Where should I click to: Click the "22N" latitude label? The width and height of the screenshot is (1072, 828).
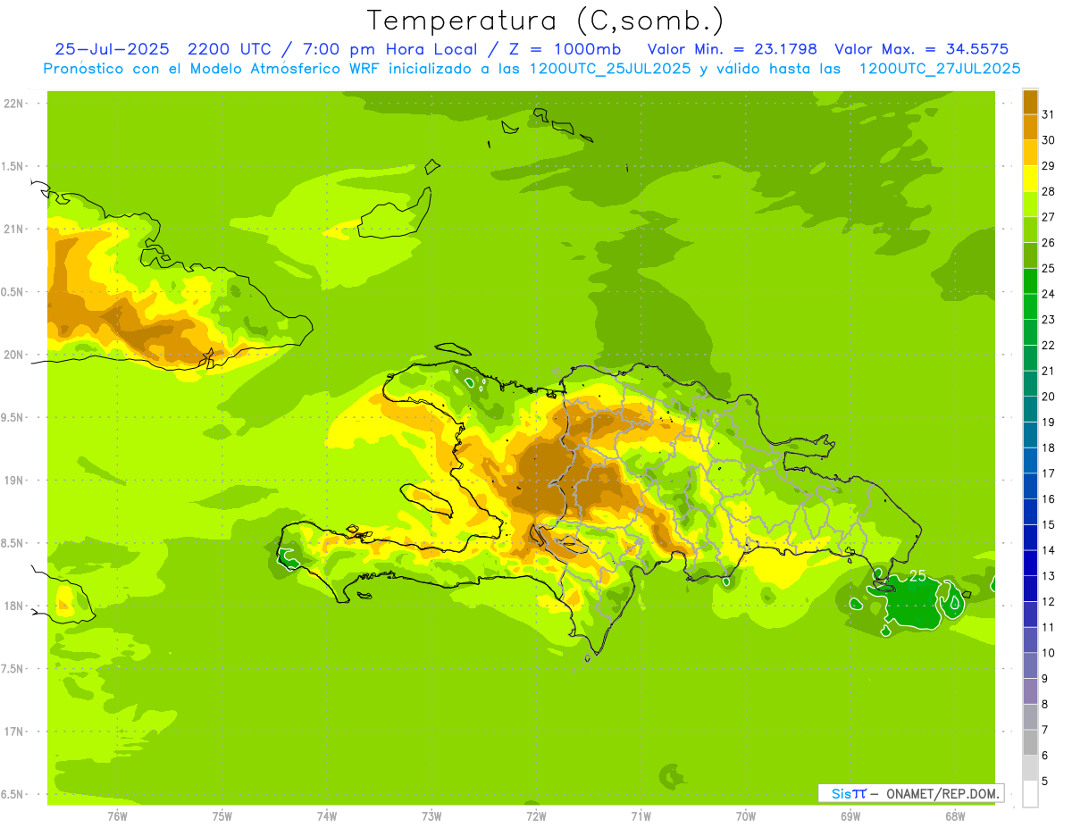(13, 104)
